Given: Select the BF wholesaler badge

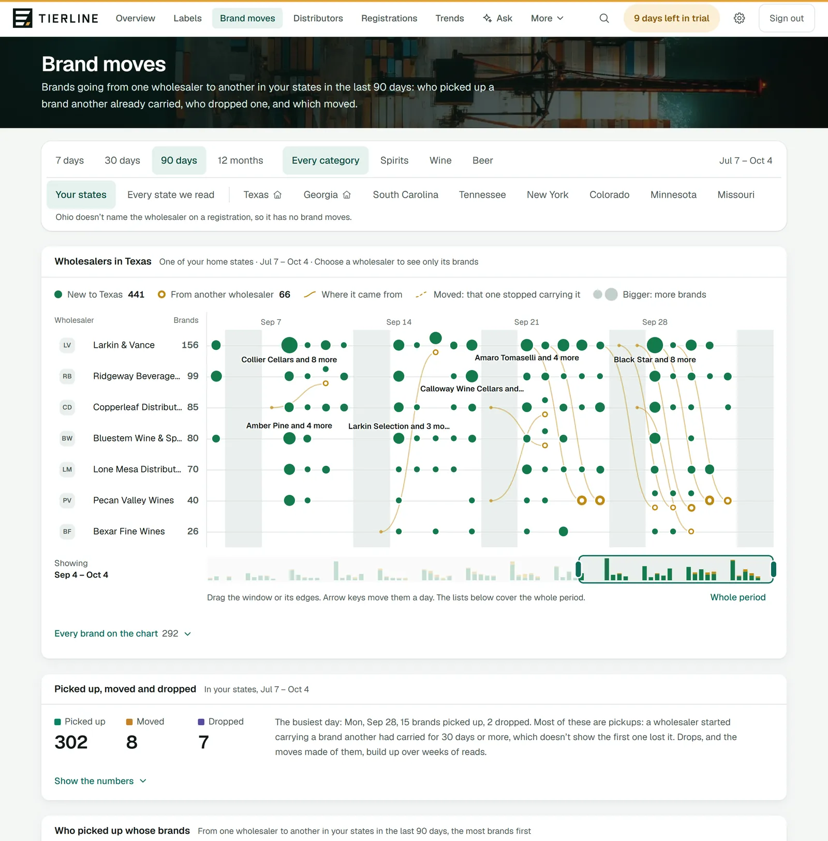Looking at the screenshot, I should [67, 532].
